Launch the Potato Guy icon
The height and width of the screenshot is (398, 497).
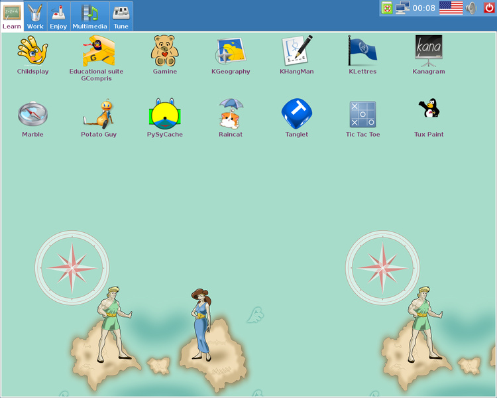99,113
